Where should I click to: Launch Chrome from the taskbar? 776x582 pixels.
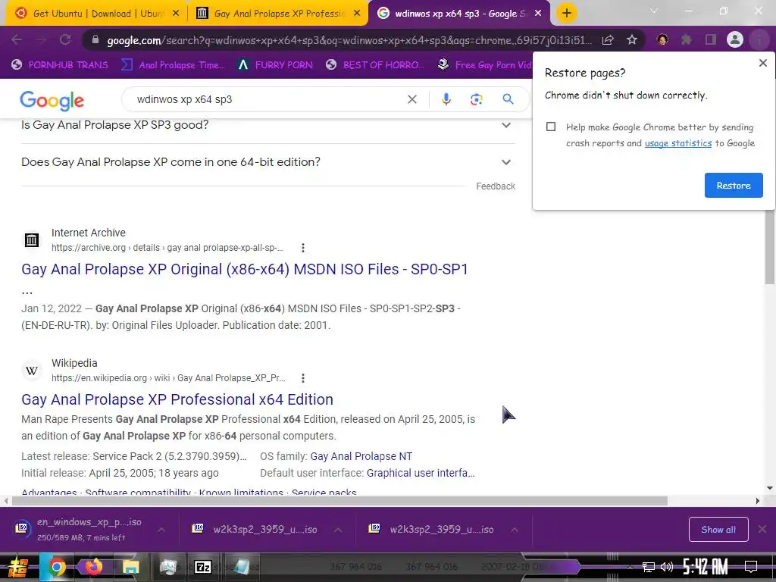57,567
